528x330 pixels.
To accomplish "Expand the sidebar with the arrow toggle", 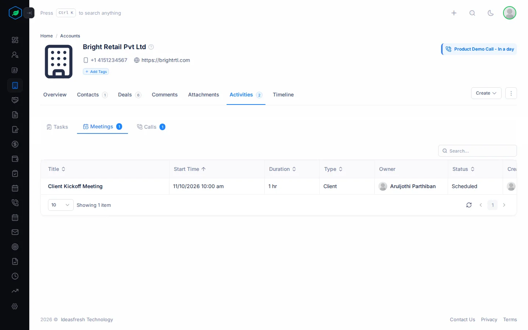I will [29, 13].
